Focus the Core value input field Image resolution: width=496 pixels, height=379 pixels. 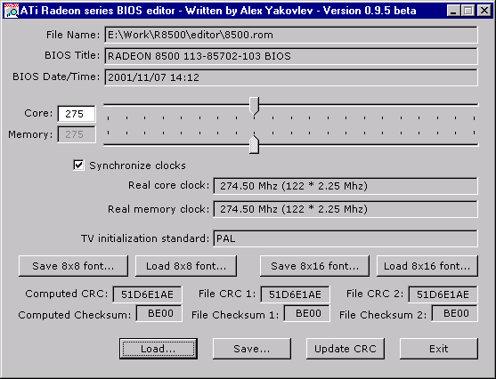tap(77, 114)
